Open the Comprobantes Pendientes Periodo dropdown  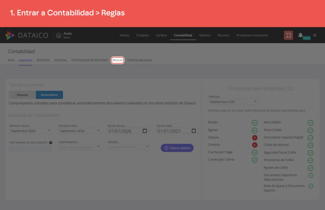pyautogui.click(x=233, y=102)
